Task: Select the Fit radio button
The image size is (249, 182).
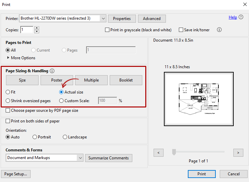Action: click(x=8, y=92)
